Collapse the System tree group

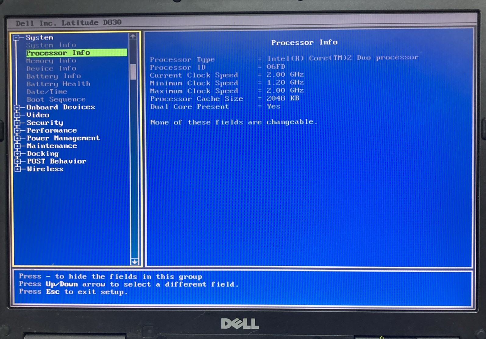16,38
